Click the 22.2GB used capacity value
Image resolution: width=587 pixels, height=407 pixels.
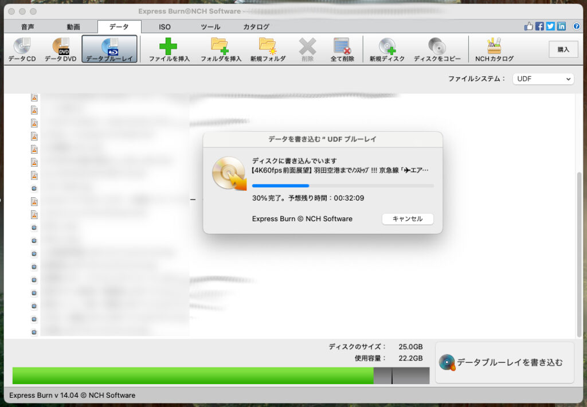click(410, 358)
